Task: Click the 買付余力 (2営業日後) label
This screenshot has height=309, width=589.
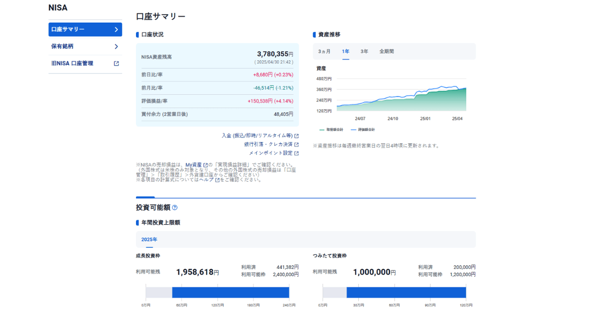Action: (164, 114)
